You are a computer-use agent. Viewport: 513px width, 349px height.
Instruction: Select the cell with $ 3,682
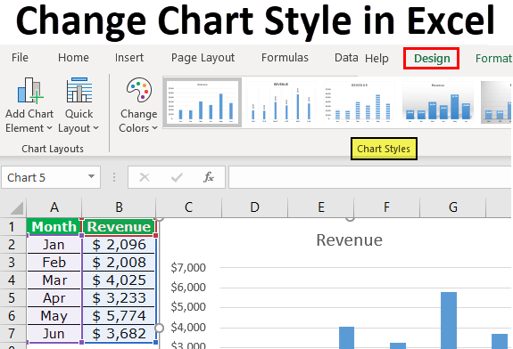tap(119, 333)
